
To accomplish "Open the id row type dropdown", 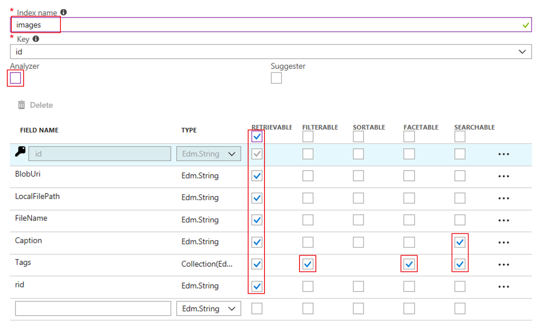I will pos(209,154).
